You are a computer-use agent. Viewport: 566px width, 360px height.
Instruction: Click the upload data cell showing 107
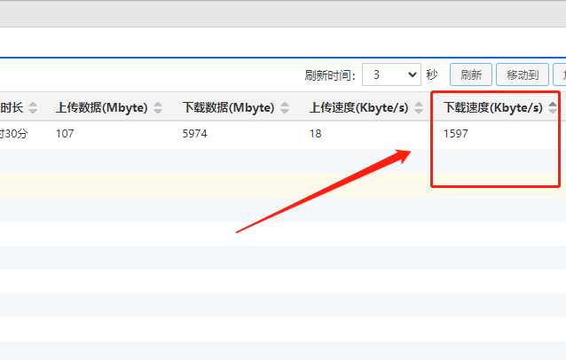coord(65,134)
